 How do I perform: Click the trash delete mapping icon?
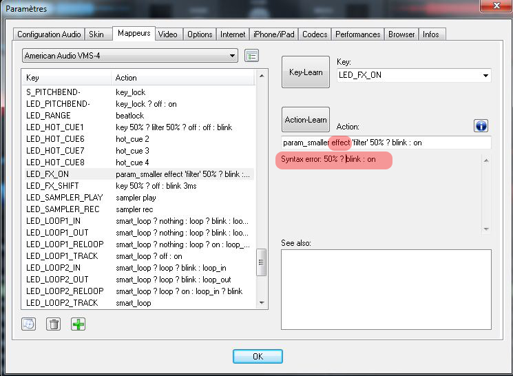[53, 324]
